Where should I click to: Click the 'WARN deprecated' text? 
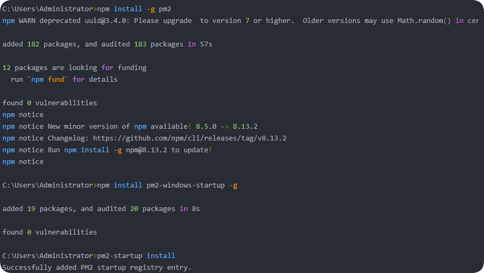pyautogui.click(x=50, y=21)
